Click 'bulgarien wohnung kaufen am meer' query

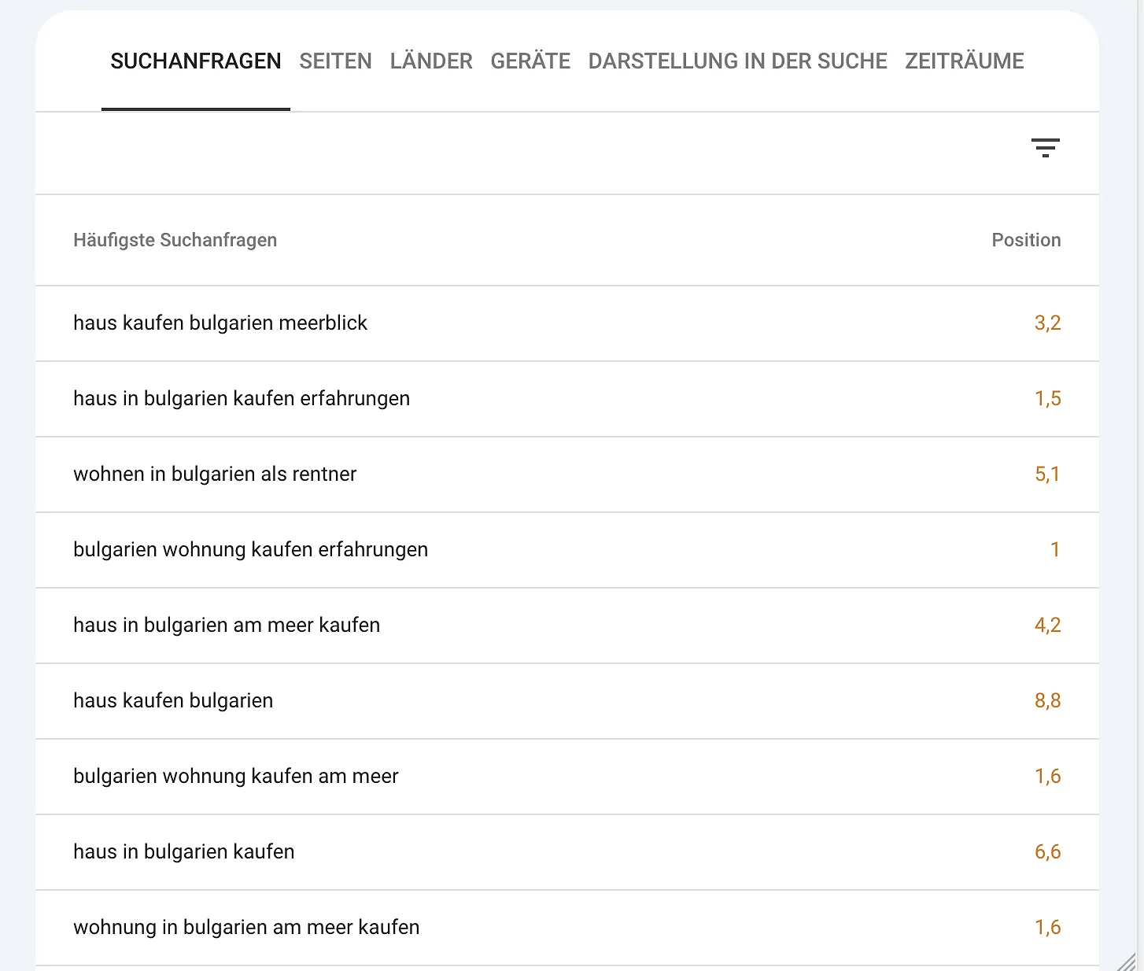click(x=236, y=777)
